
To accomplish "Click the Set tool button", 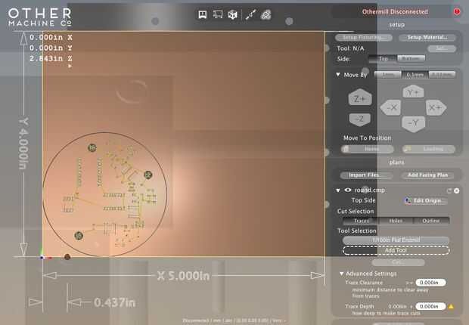I will click(x=442, y=48).
